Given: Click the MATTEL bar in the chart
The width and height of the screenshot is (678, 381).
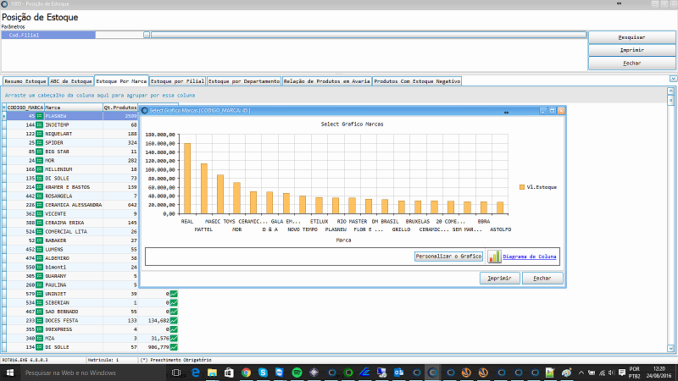Looking at the screenshot, I should (x=204, y=188).
